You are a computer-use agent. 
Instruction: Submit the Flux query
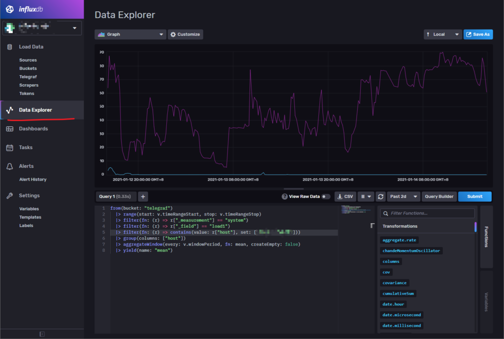coord(474,196)
